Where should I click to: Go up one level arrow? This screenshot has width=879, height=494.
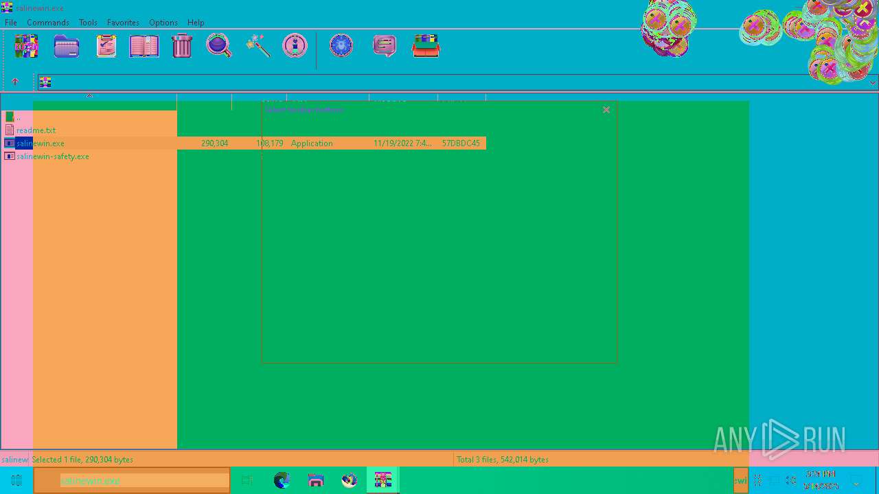[15, 82]
